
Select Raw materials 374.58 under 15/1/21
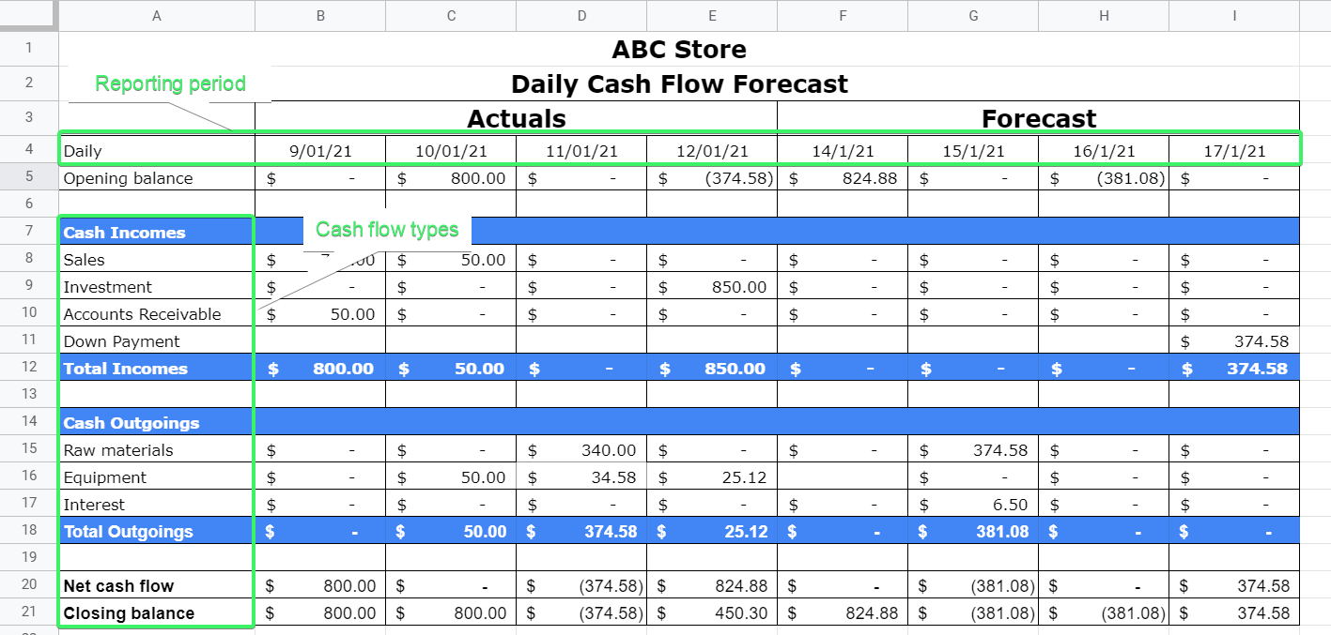(x=973, y=450)
